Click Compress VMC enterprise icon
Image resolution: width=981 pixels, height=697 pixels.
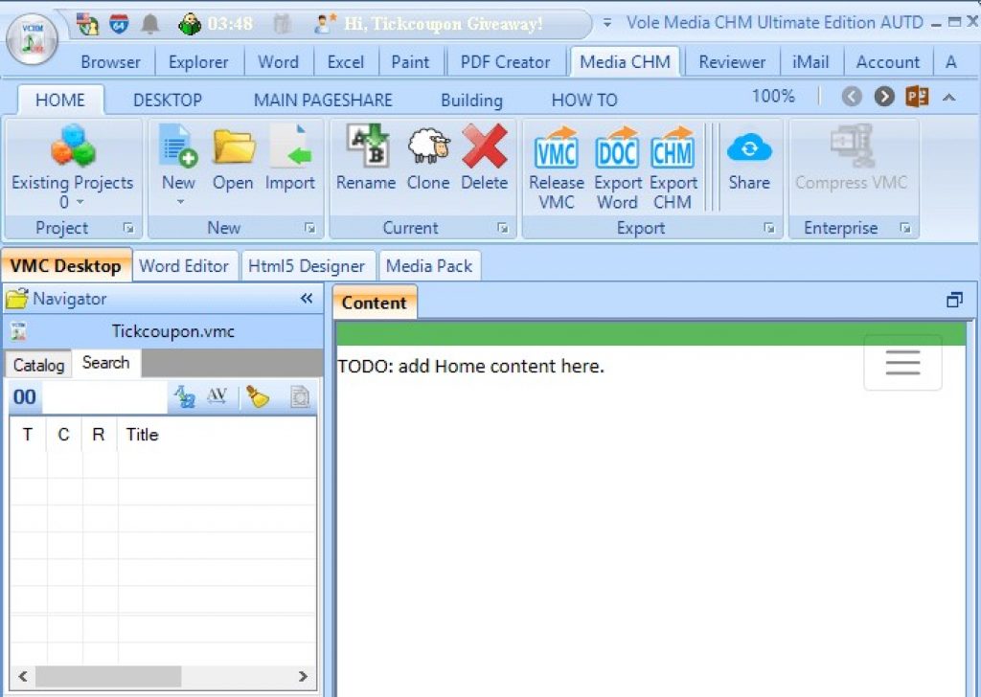click(851, 146)
